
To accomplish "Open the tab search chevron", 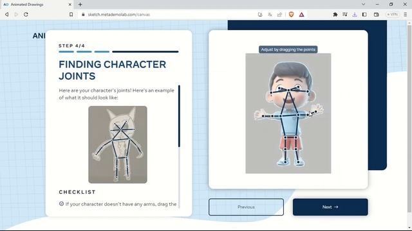I will point(363,4).
